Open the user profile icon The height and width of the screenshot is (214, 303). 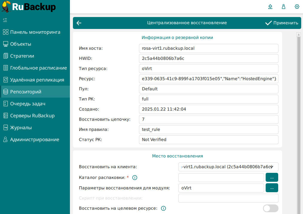tap(284, 7)
